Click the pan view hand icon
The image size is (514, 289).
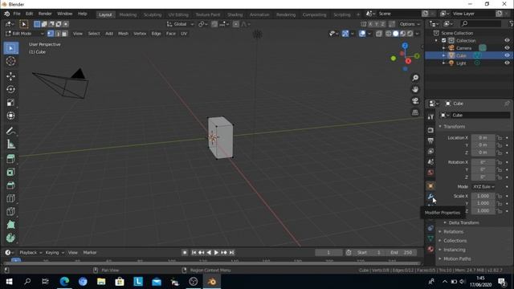coord(415,89)
